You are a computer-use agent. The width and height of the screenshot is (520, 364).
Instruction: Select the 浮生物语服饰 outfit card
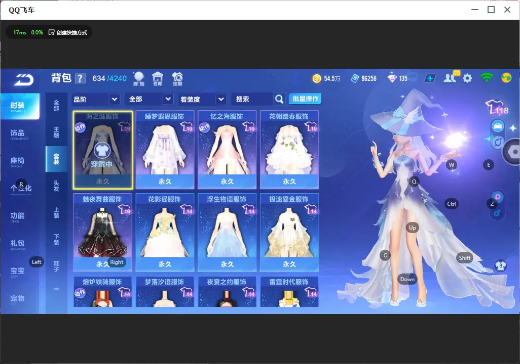[x=227, y=233]
